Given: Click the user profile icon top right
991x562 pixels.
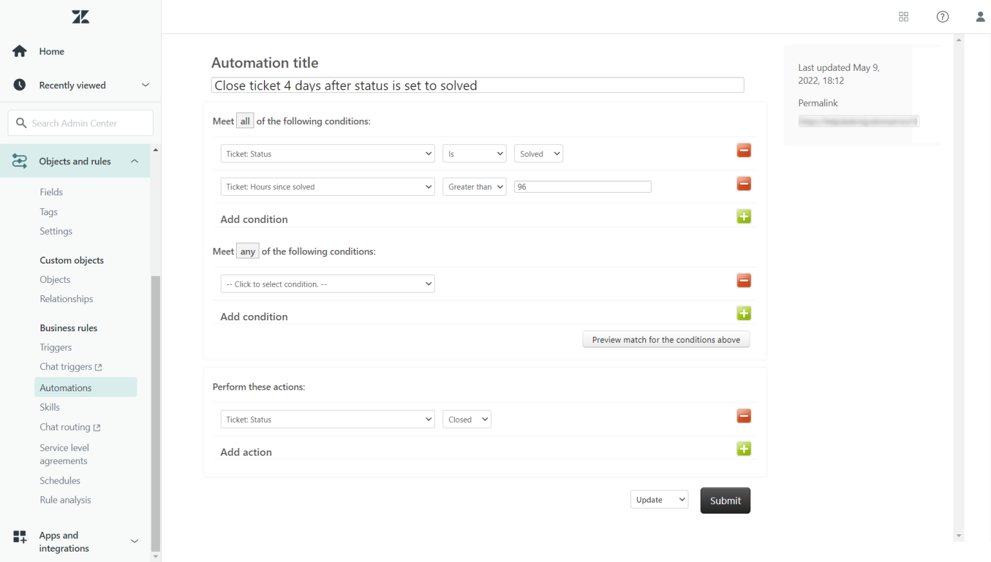Looking at the screenshot, I should click(980, 16).
